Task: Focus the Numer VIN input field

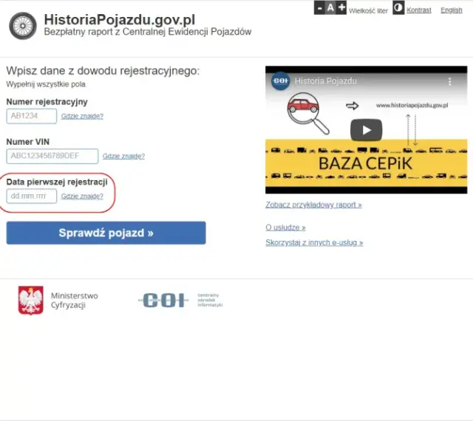Action: (x=52, y=157)
